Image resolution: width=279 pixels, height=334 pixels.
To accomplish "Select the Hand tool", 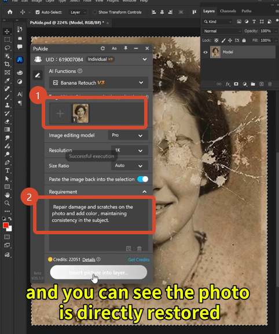I will (x=7, y=195).
